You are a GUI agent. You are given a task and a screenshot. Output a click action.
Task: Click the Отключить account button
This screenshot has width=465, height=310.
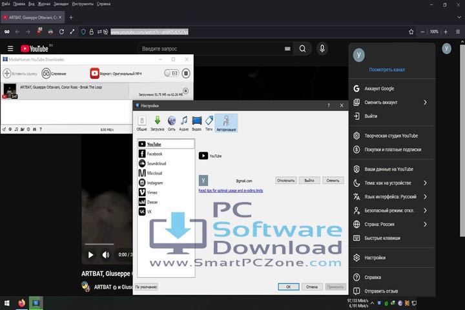[x=286, y=180]
